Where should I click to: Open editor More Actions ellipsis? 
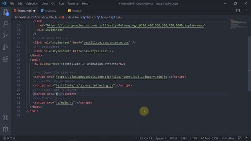pos(245,11)
